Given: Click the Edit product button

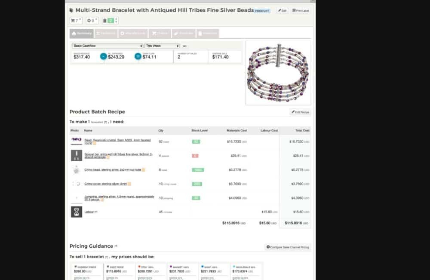Looking at the screenshot, I should click(282, 10).
